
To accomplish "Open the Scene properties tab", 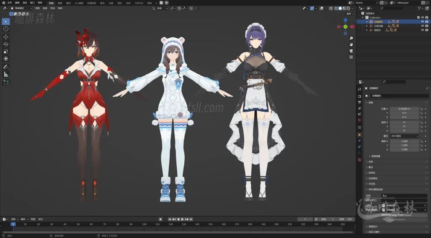I will click(x=359, y=114).
